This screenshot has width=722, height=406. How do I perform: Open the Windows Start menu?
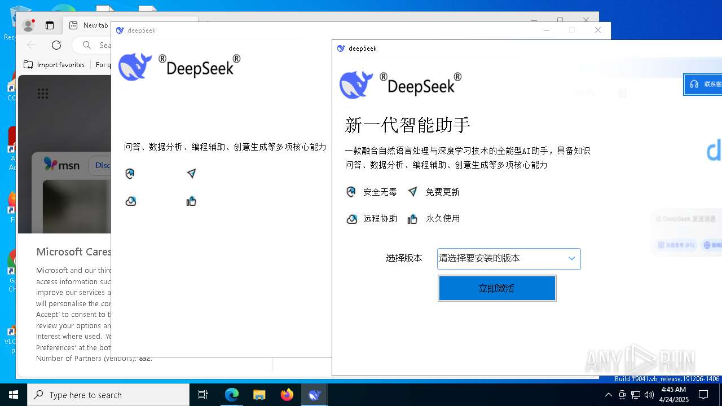pyautogui.click(x=14, y=395)
